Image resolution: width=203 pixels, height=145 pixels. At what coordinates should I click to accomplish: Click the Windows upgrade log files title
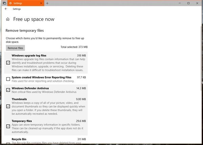[29, 55]
